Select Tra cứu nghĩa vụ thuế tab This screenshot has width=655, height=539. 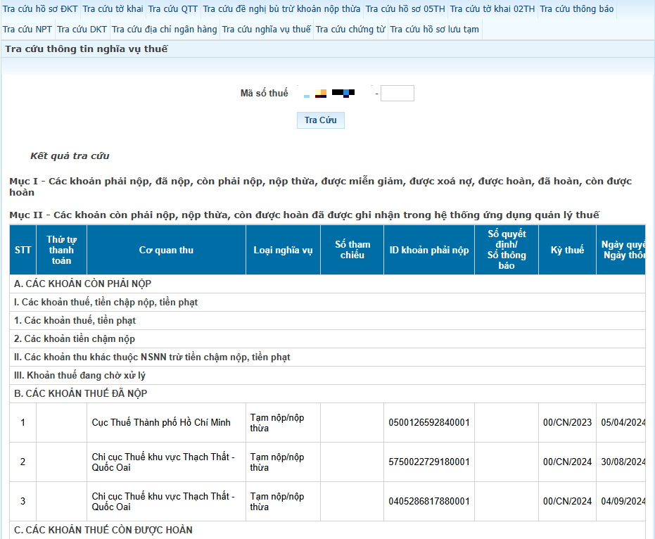point(266,30)
